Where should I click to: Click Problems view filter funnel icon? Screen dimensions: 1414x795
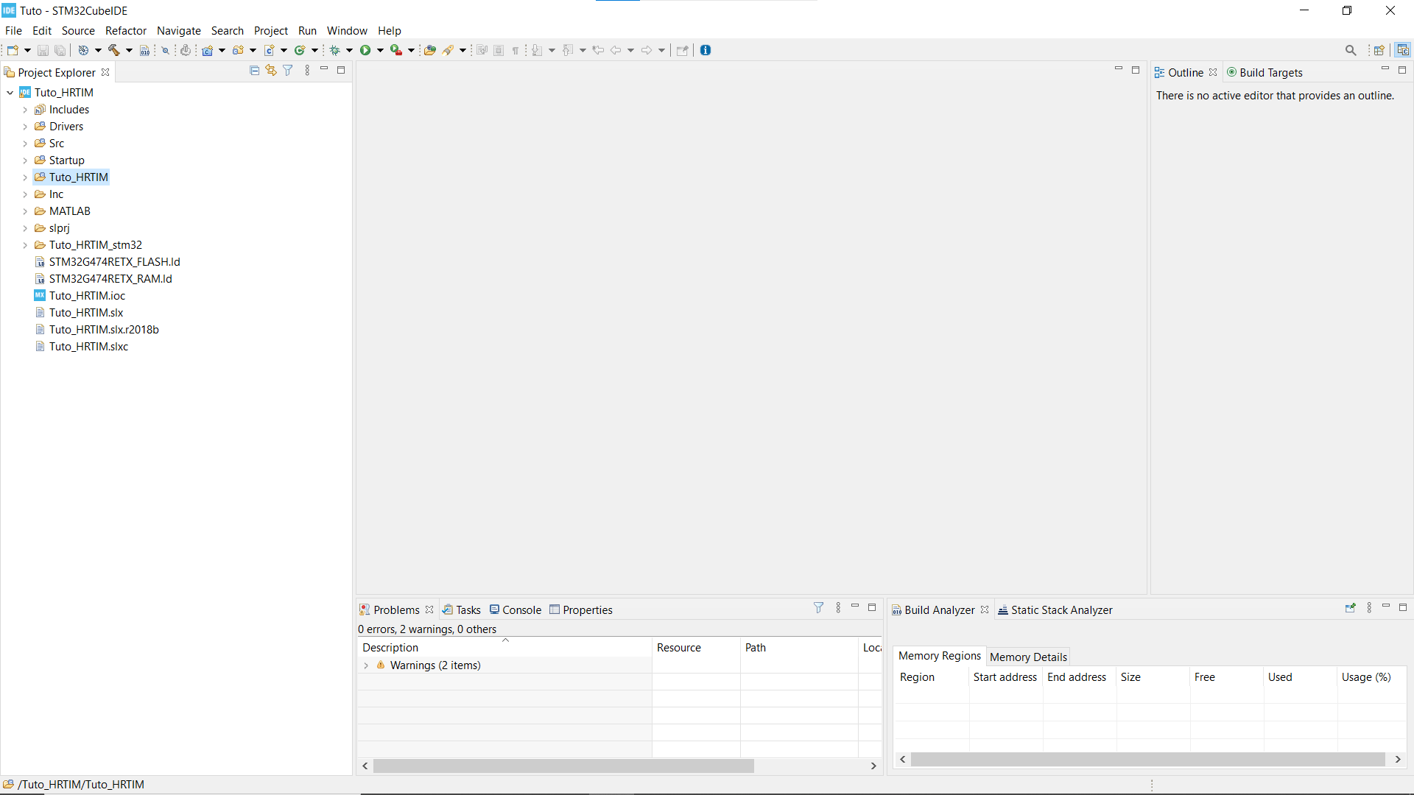pos(818,608)
